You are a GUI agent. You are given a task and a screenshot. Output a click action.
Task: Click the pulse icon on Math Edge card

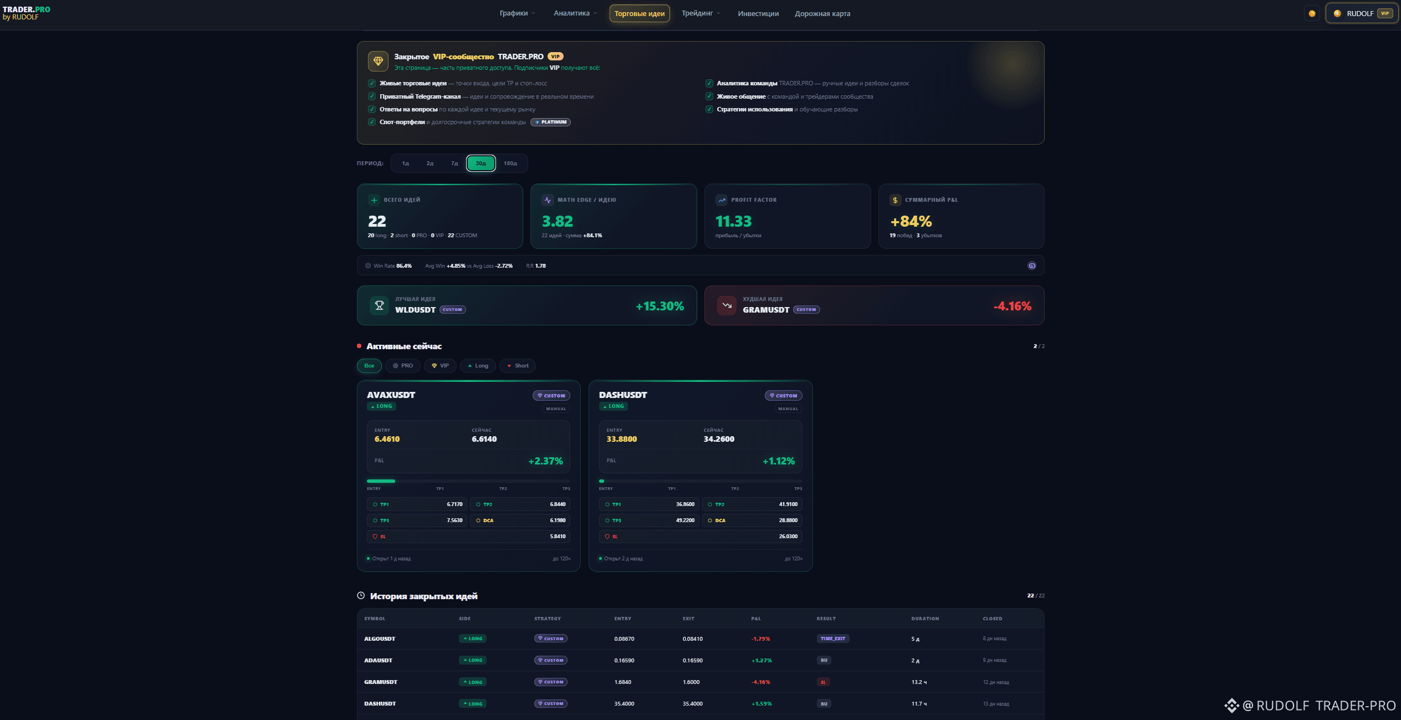(x=548, y=200)
